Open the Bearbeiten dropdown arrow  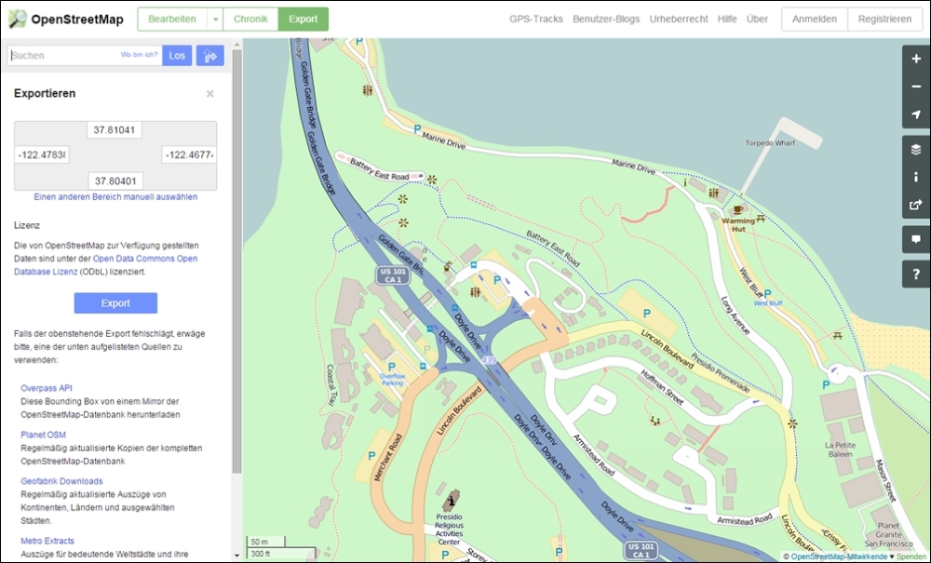216,19
